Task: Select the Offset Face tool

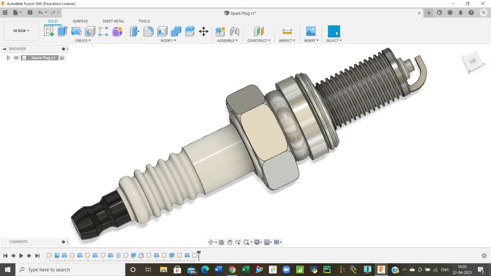Action: tap(190, 31)
